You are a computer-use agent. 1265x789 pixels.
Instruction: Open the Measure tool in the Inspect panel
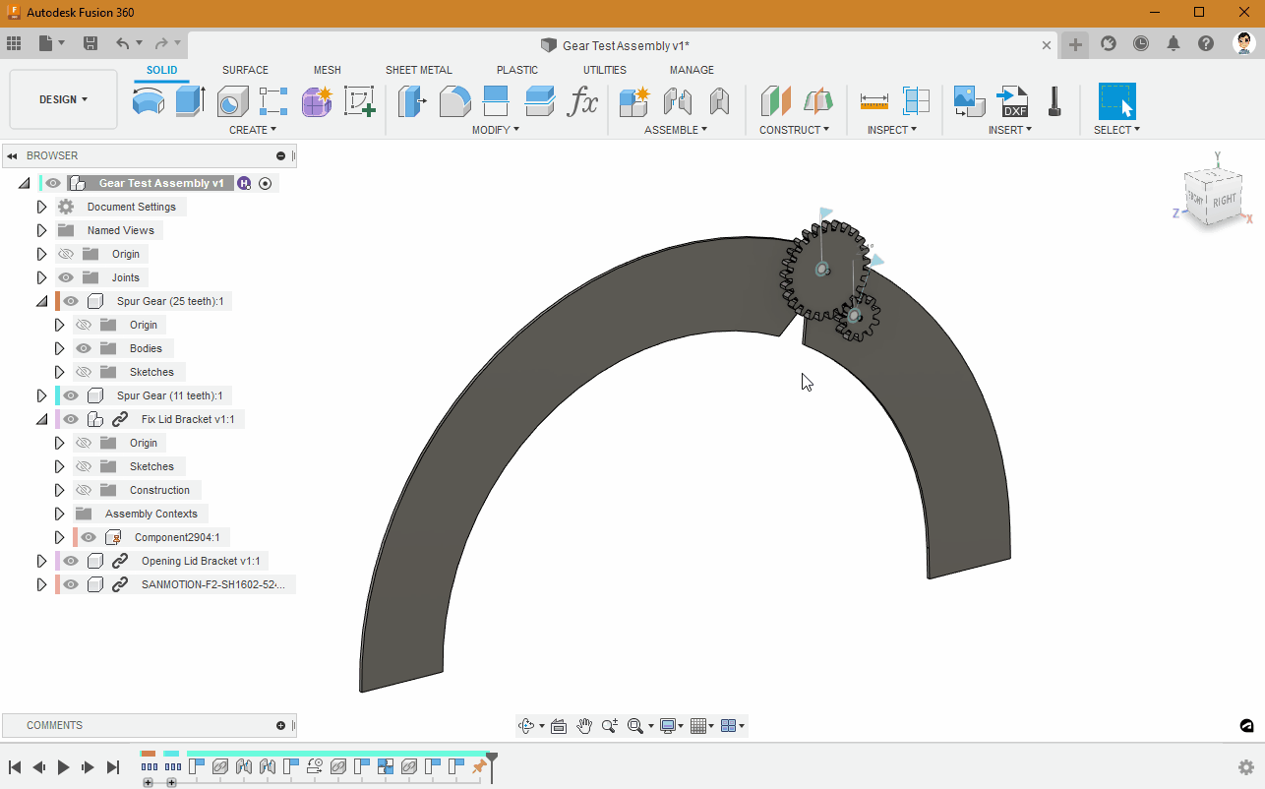pos(873,100)
